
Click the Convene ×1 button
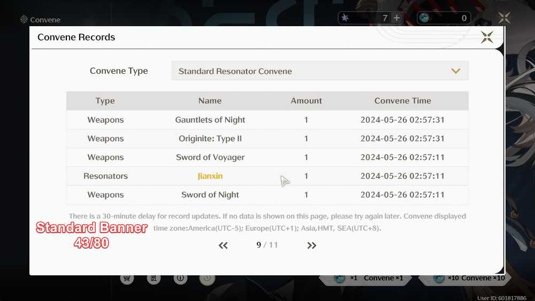366,278
